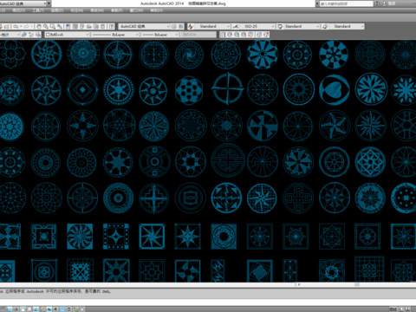Image resolution: width=416 pixels, height=312 pixels.
Task: Click the first icon on the render toolbar
Action: pos(223,35)
